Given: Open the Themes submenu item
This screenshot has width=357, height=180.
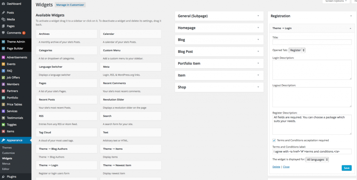Looking at the screenshot, I should point(7,148).
